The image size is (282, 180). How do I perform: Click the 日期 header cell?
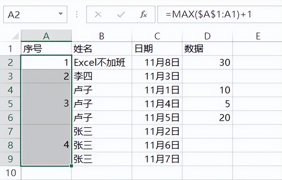[x=157, y=49]
